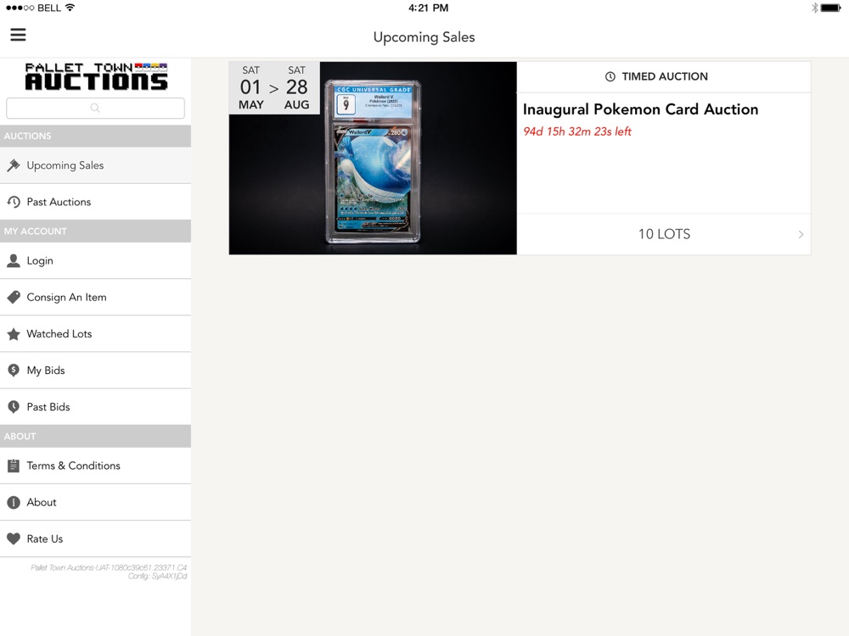Open the Inaugural Pokemon Card Auction title

click(x=640, y=109)
